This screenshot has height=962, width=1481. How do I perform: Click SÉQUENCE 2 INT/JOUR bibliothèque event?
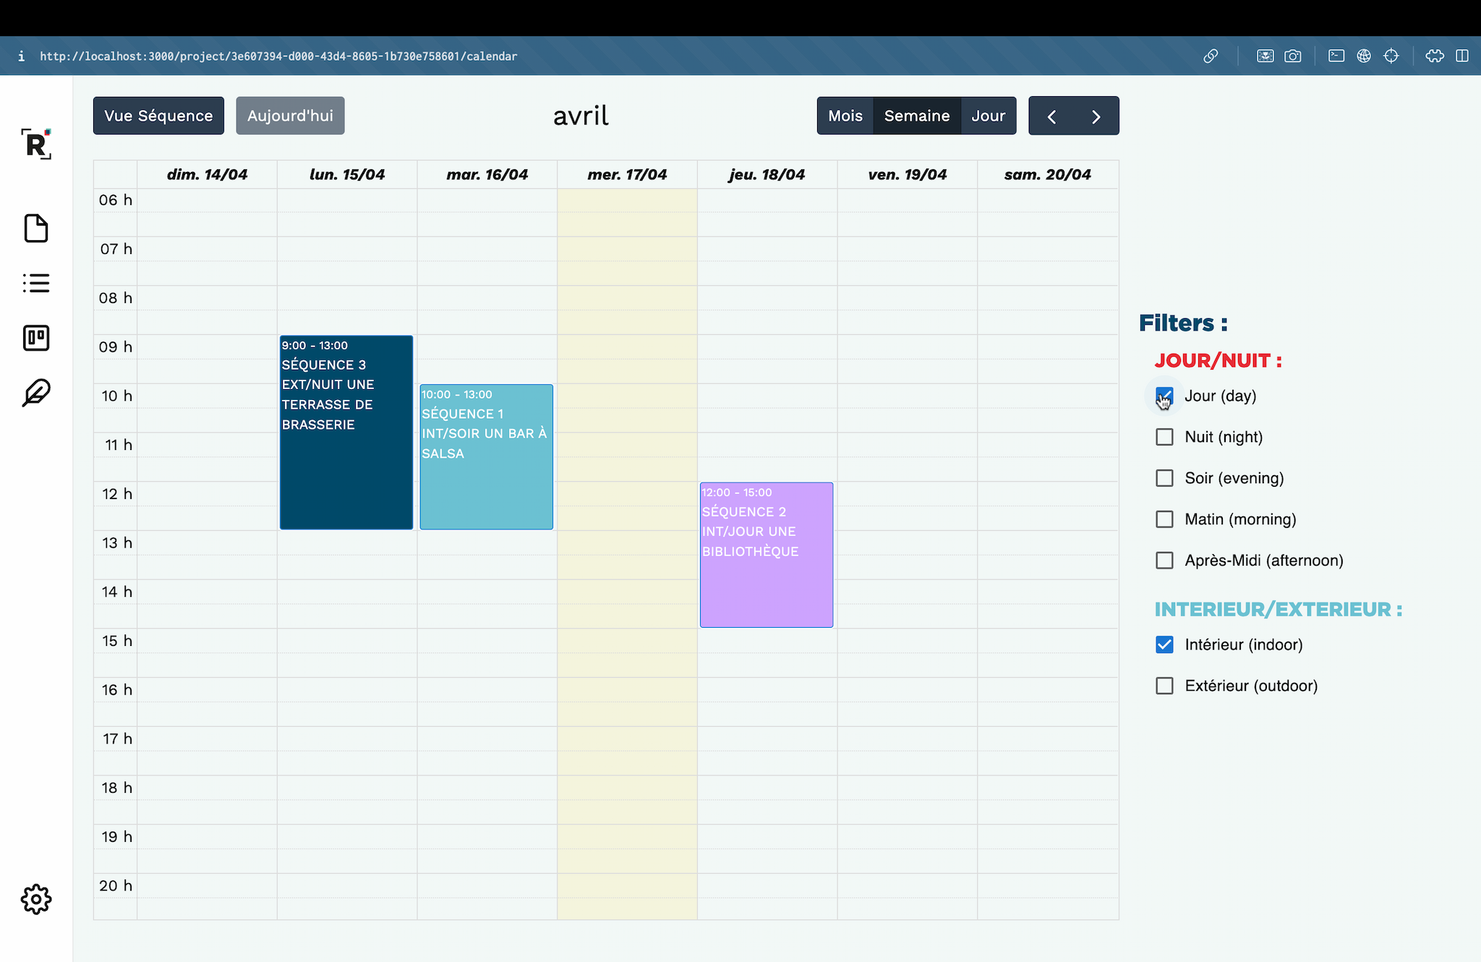(765, 554)
